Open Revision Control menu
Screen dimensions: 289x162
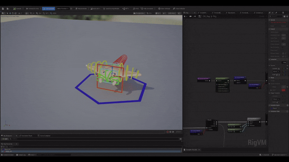click(279, 155)
